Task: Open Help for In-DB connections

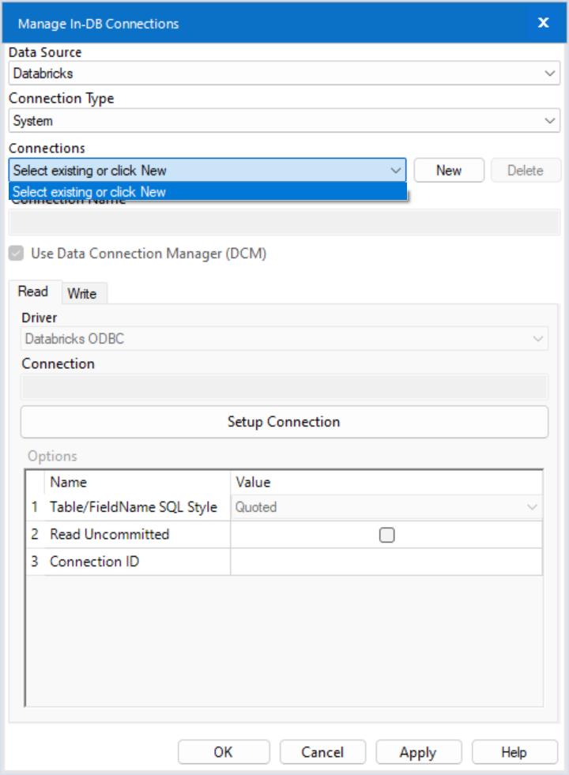Action: tap(514, 751)
